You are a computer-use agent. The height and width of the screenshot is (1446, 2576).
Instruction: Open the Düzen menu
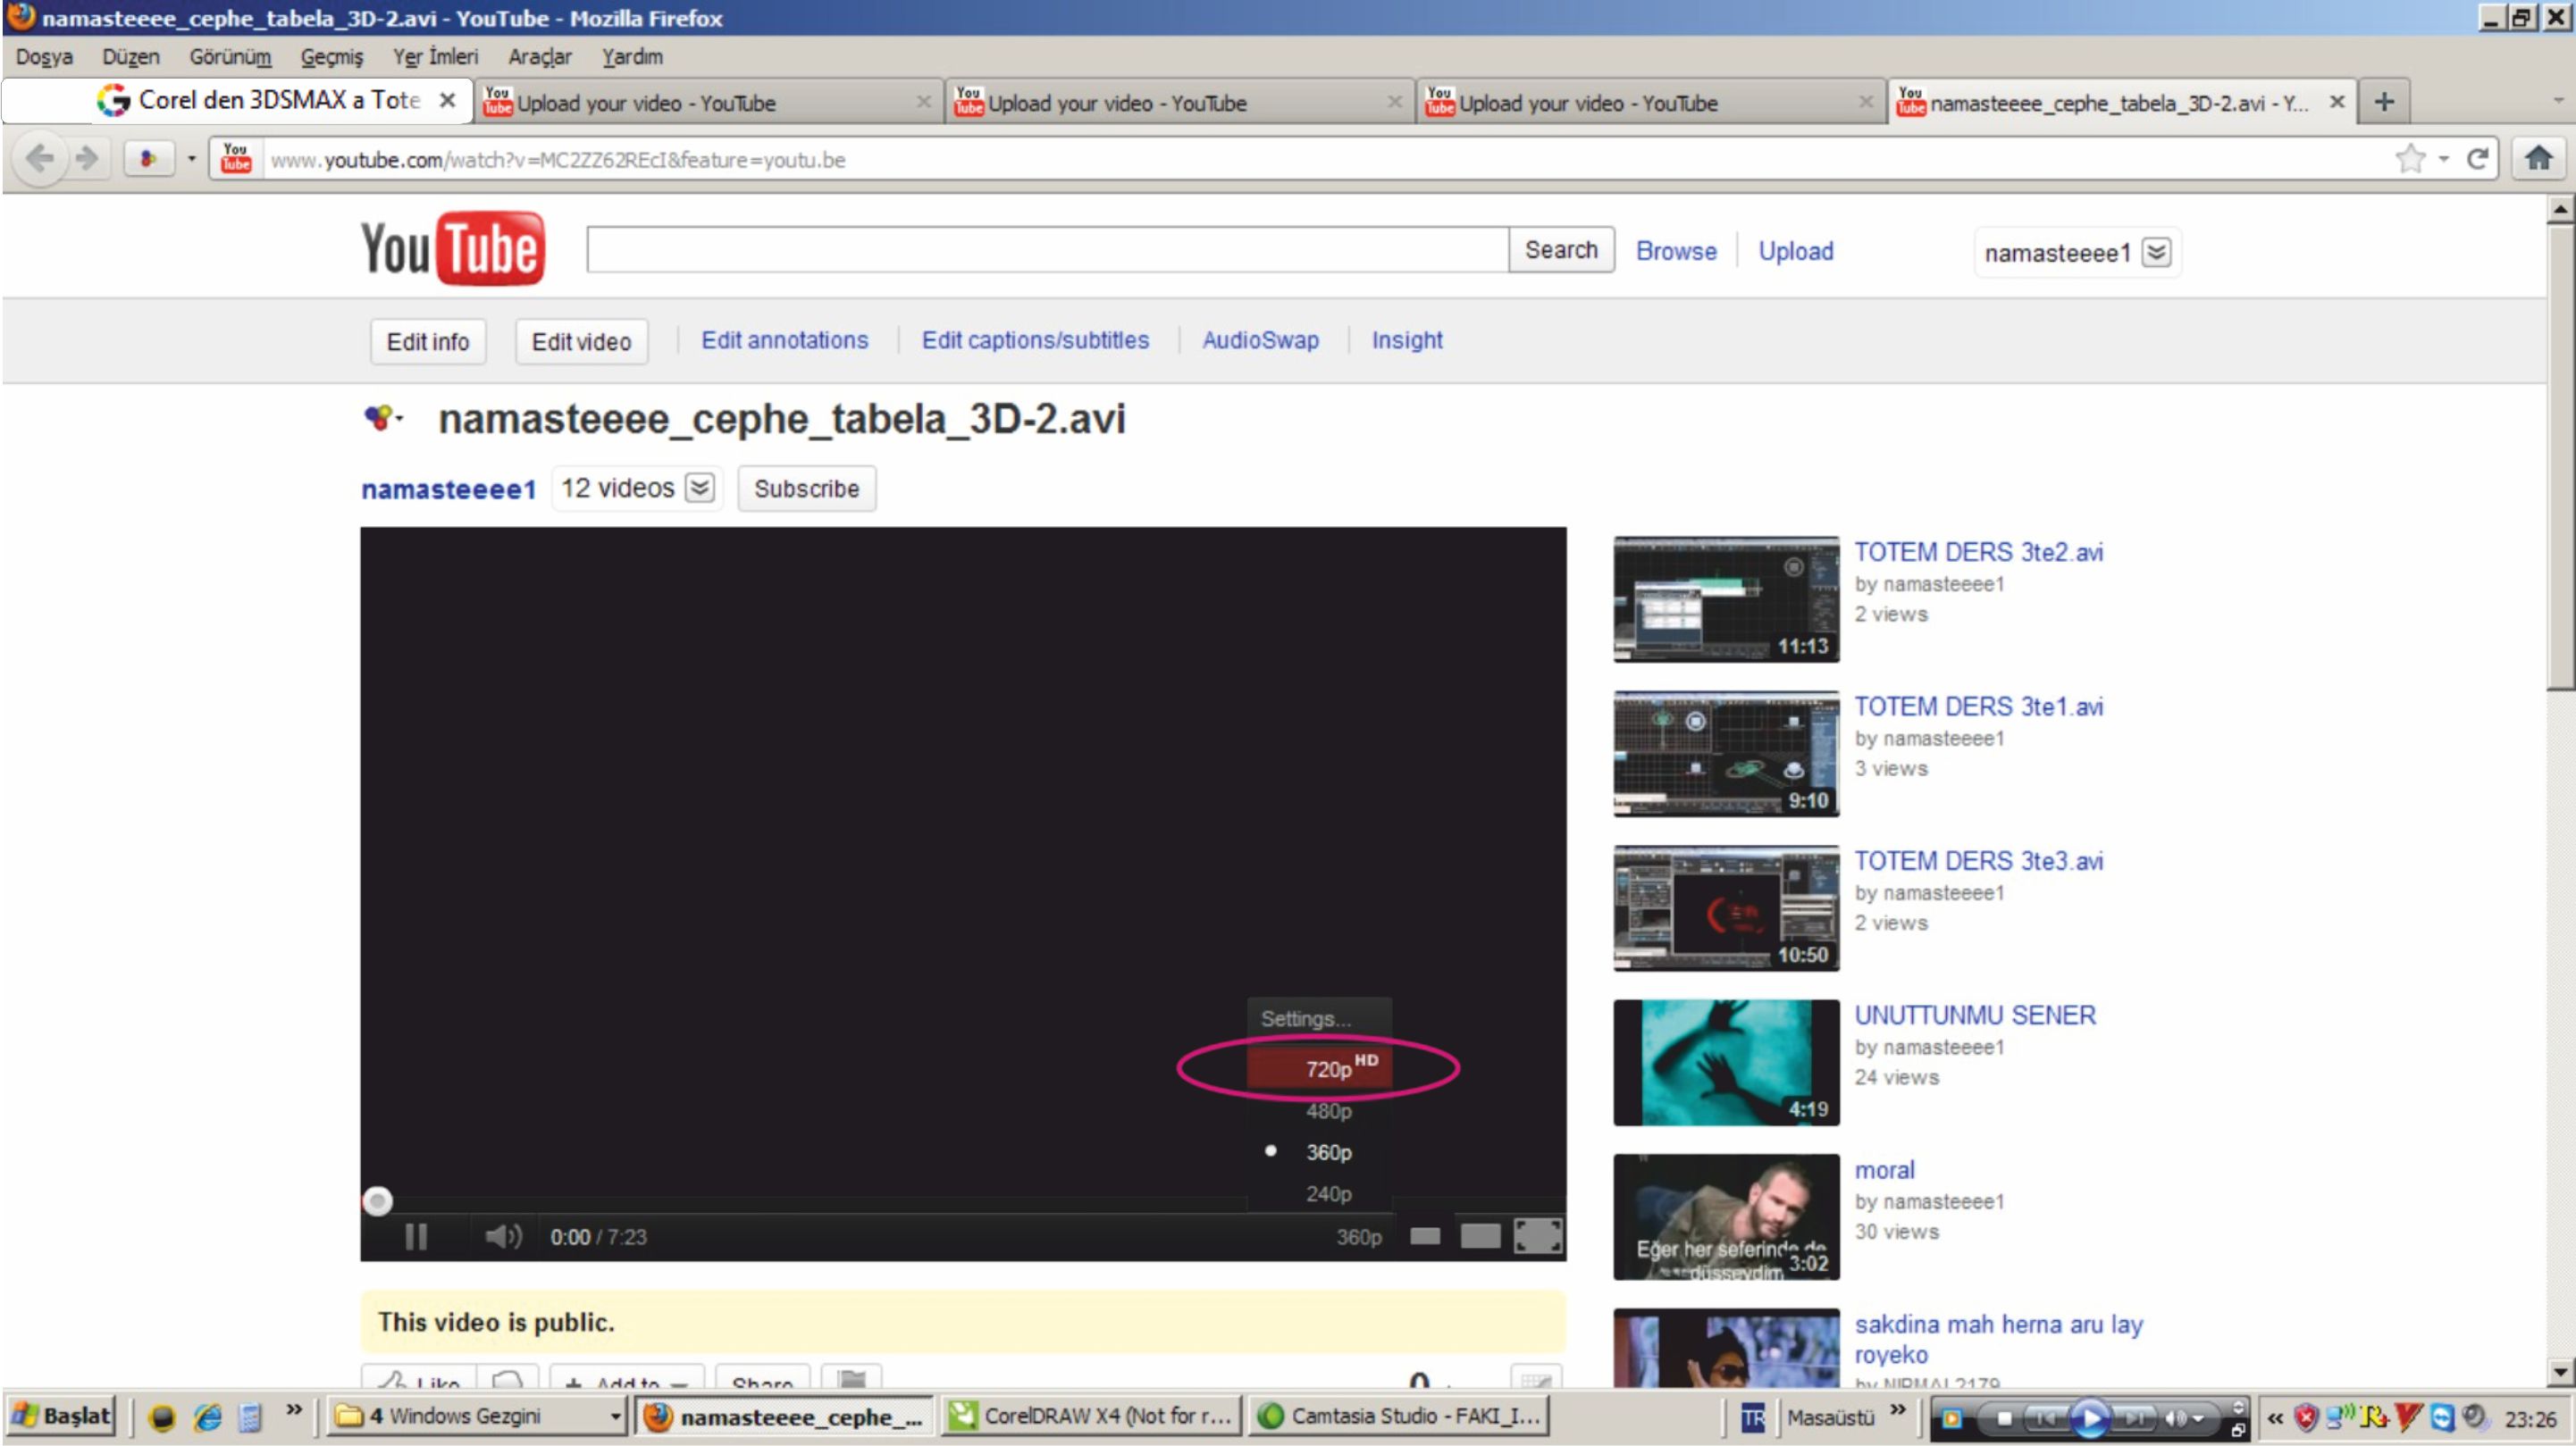point(131,56)
